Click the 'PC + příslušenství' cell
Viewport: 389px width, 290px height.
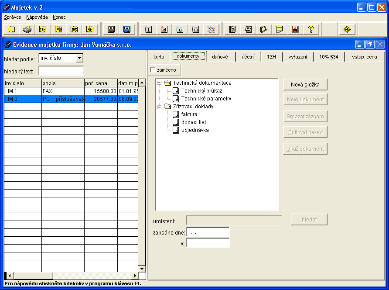point(63,99)
